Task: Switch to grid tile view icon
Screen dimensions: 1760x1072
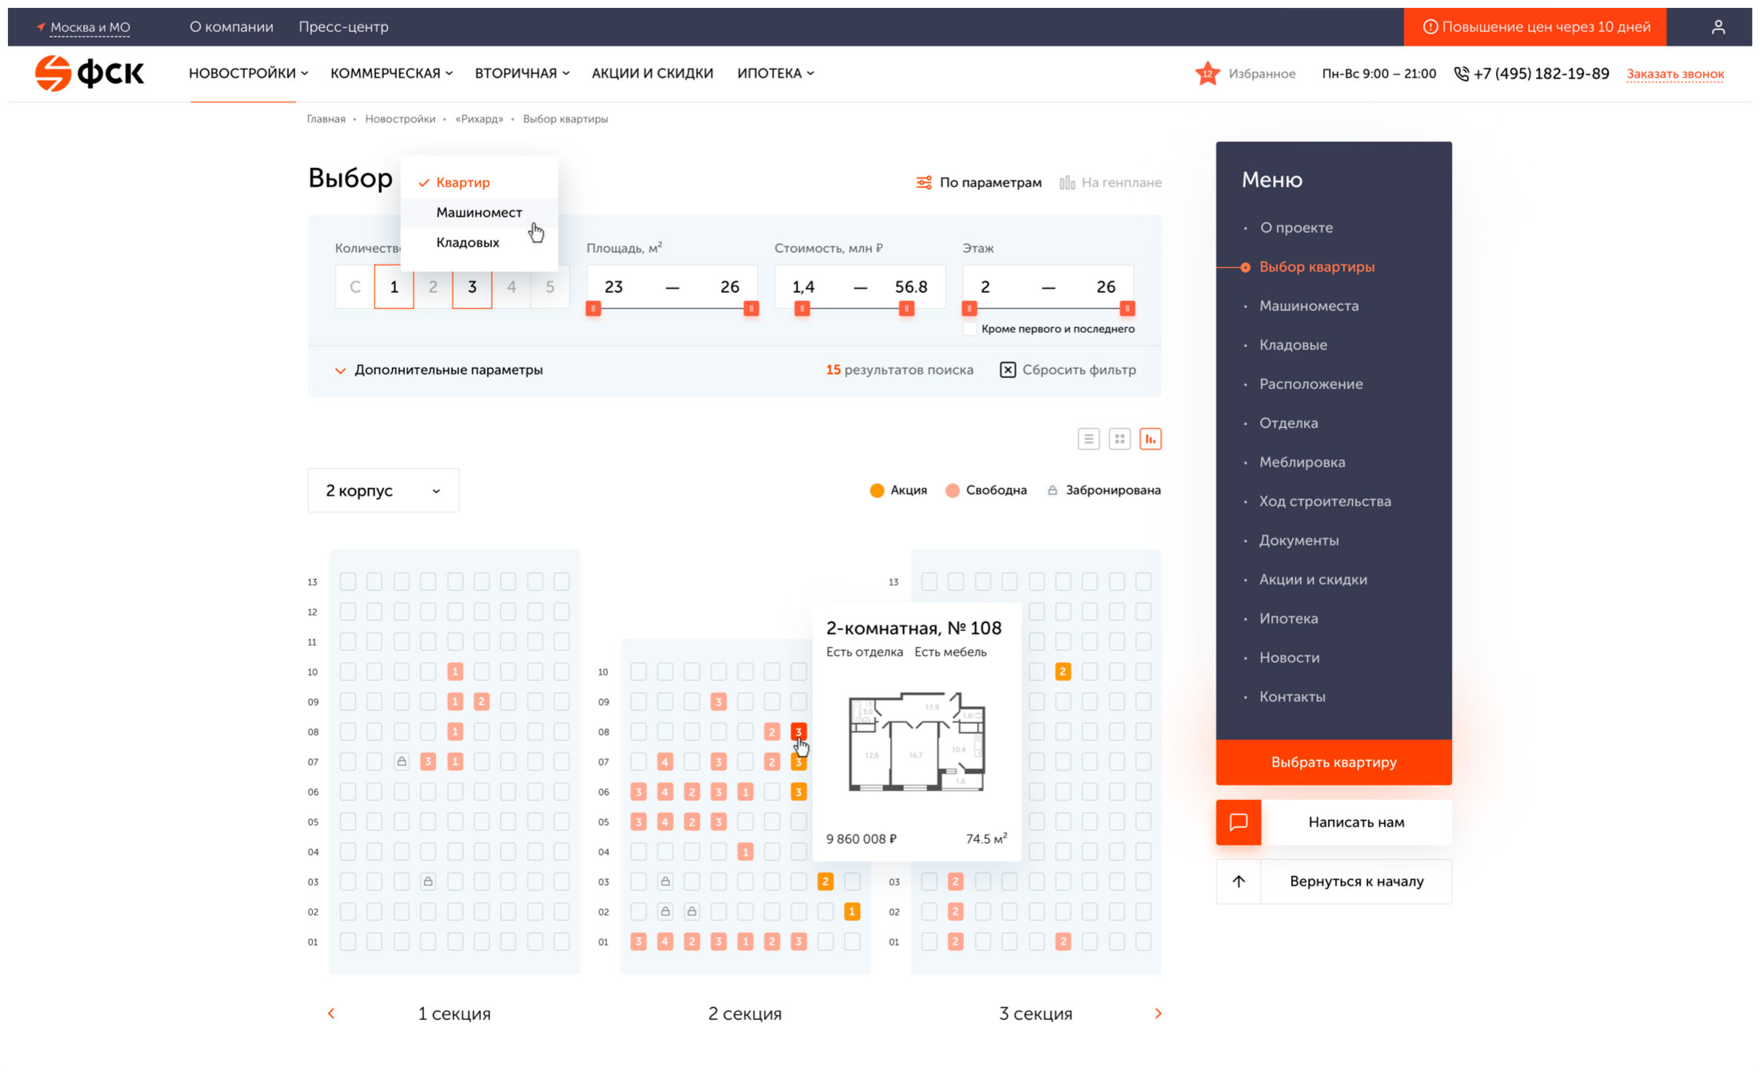Action: click(x=1119, y=438)
